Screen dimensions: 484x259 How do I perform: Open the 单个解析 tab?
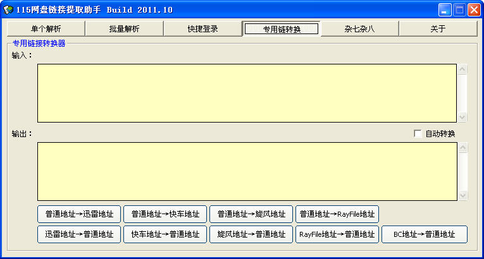[46, 28]
